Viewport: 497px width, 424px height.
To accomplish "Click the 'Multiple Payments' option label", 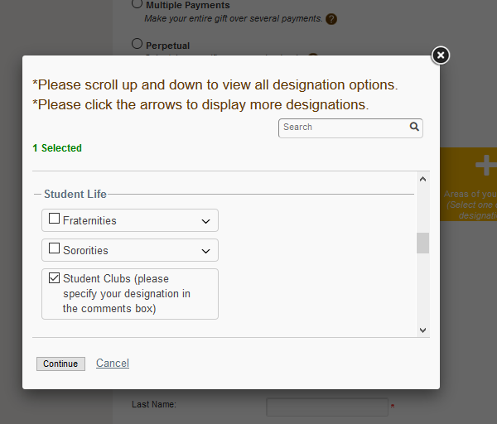I will [x=188, y=5].
